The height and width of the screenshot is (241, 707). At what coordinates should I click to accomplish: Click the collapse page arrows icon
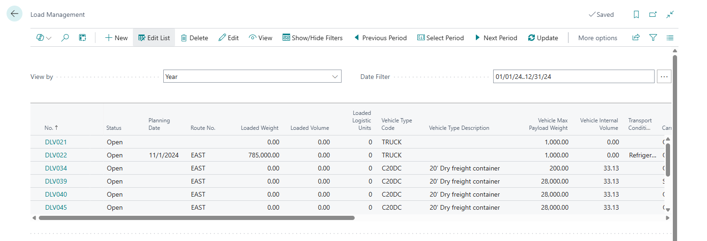point(670,14)
